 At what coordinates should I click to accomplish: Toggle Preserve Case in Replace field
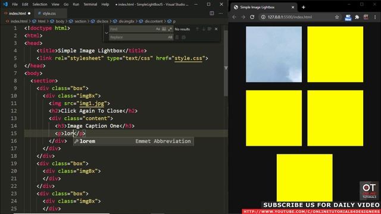(170, 37)
